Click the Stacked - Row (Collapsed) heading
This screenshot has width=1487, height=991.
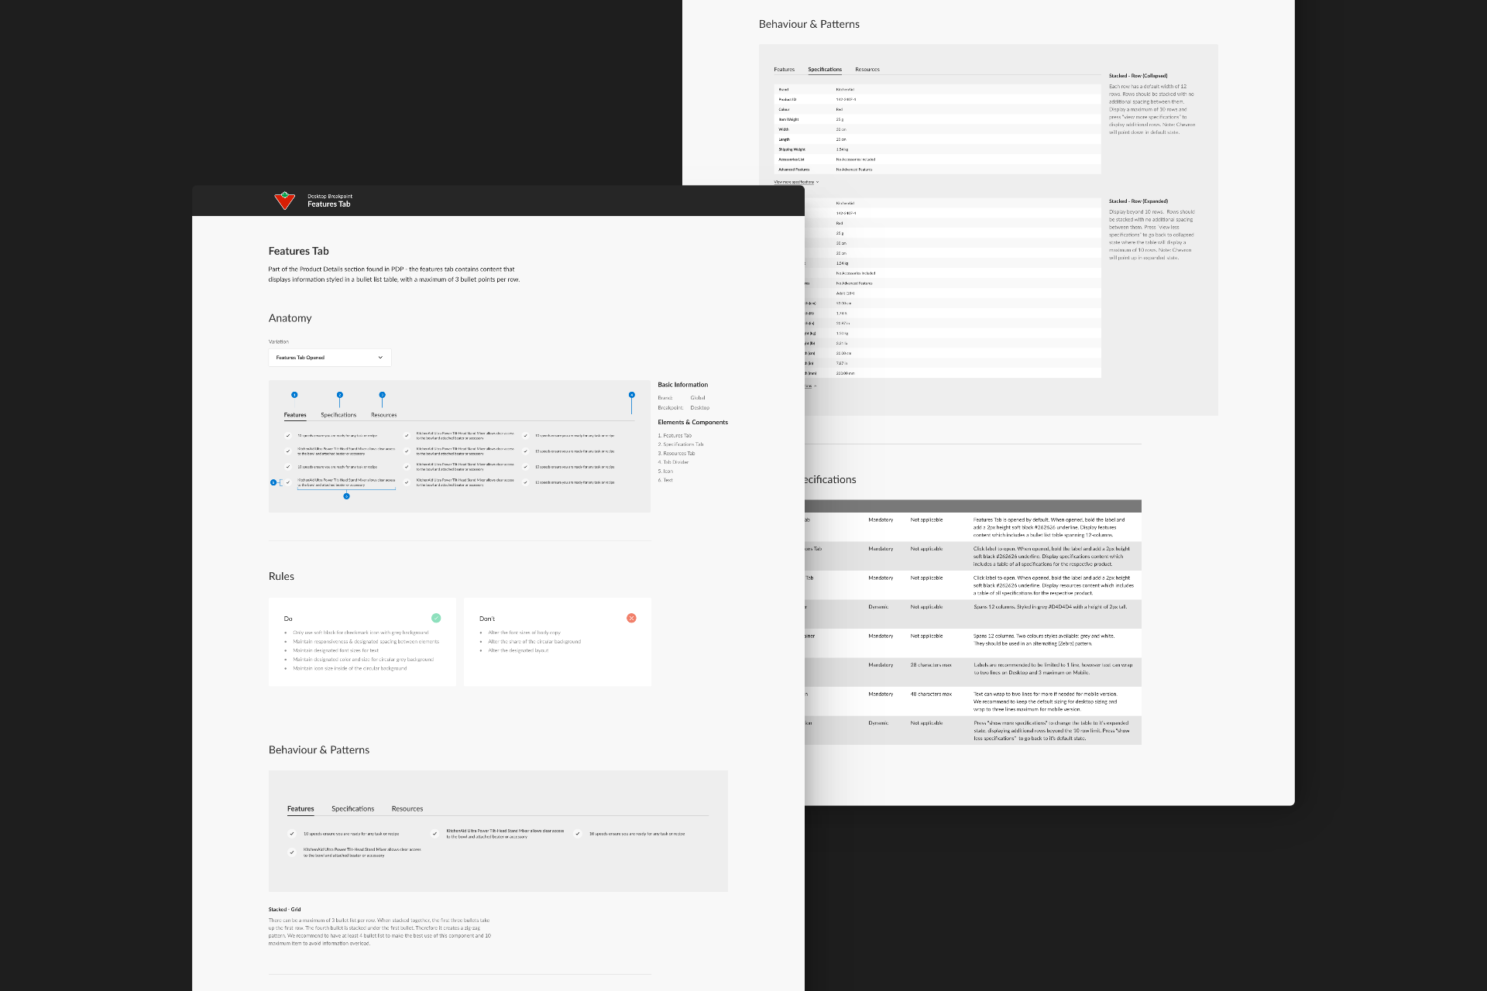[1138, 76]
